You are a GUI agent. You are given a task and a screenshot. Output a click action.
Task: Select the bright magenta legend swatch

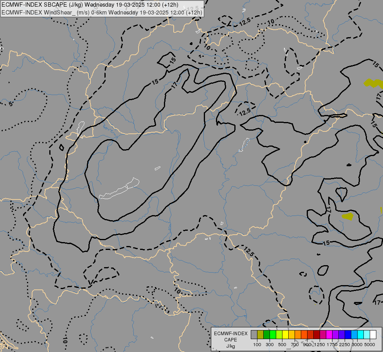[x=329, y=334]
